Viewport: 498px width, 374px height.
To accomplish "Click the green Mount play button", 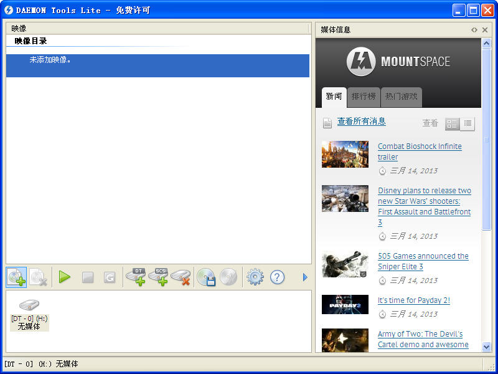I will (x=65, y=277).
